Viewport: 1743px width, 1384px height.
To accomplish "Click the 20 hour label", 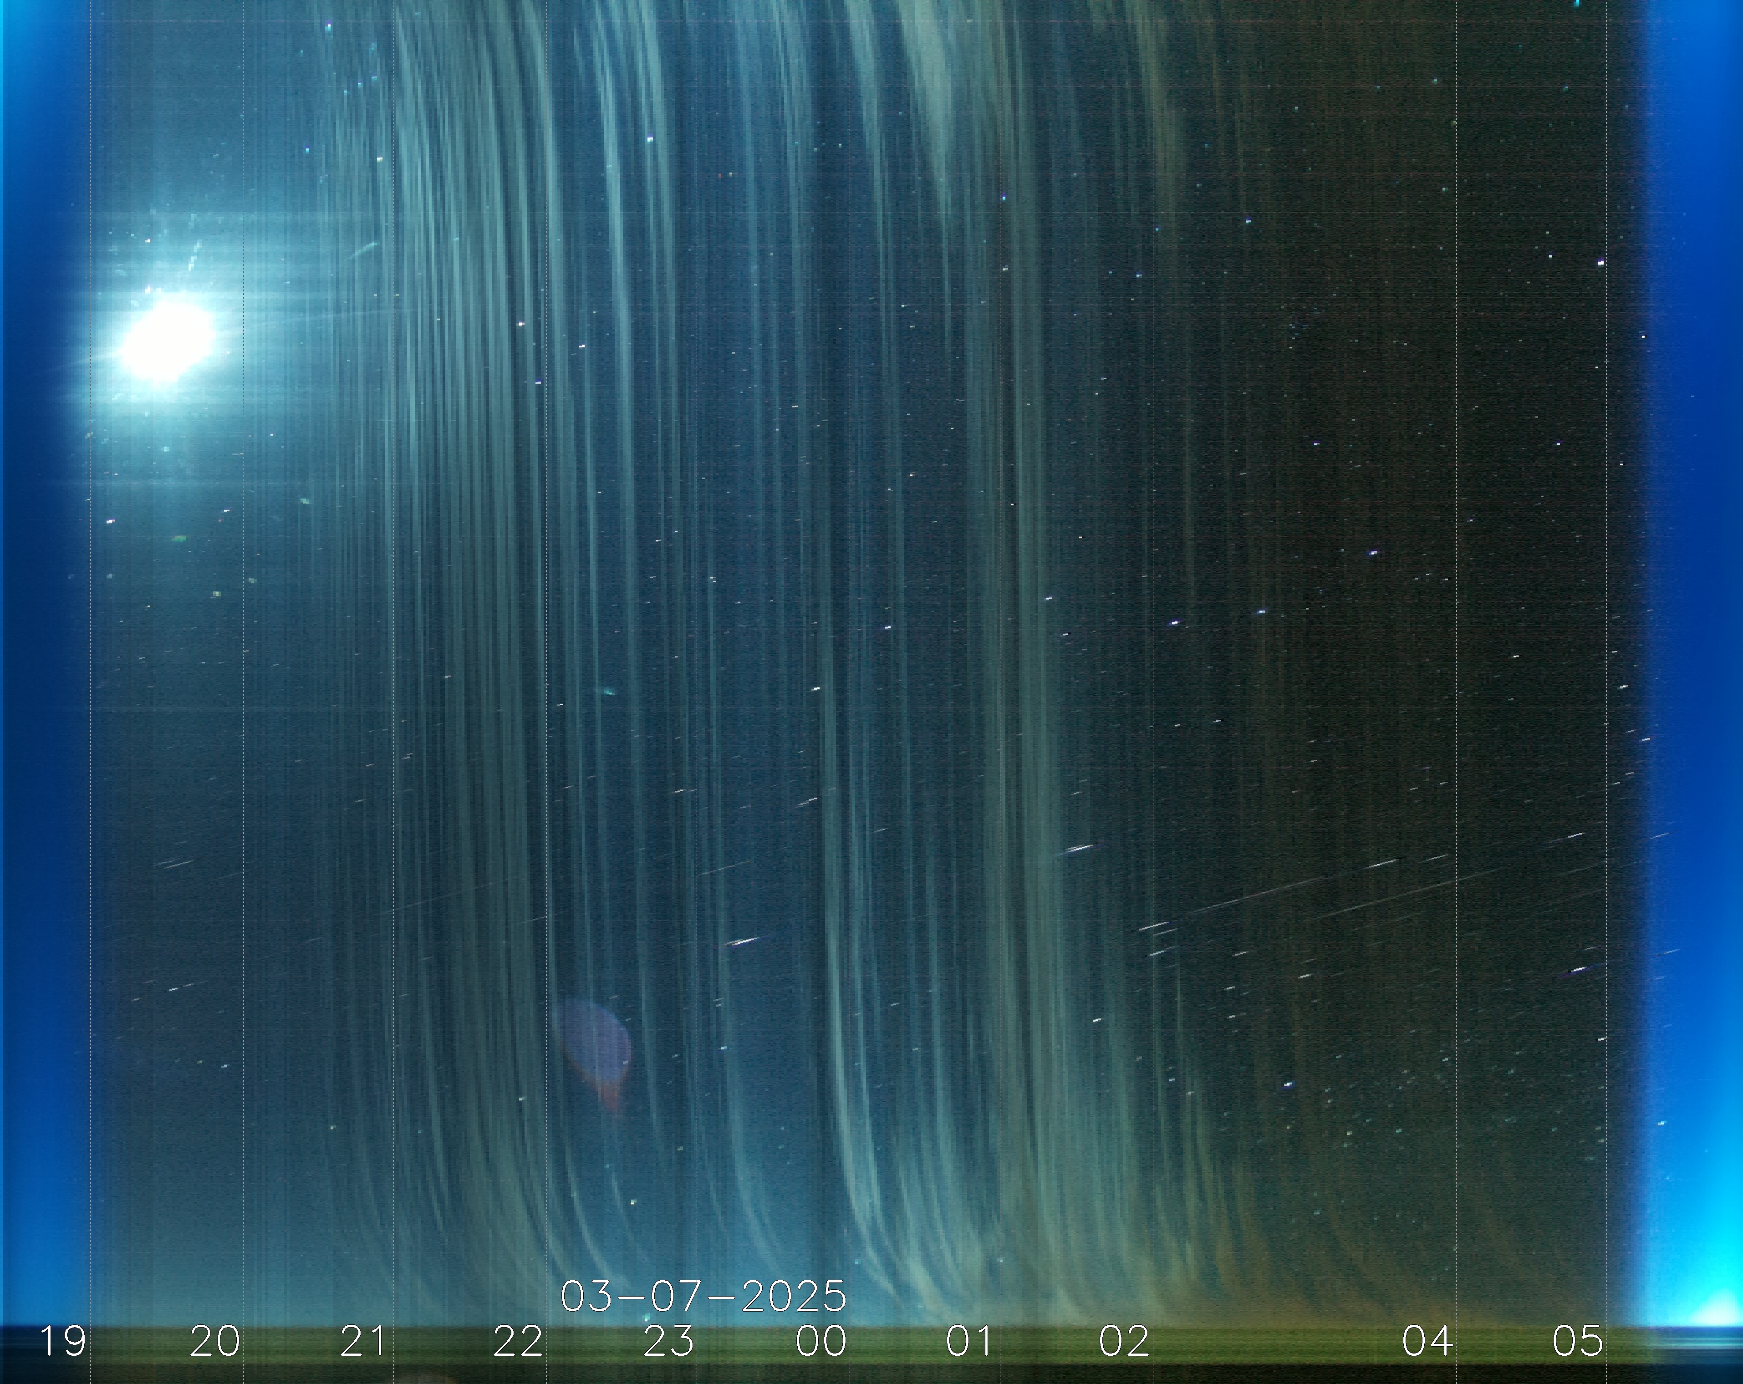I will pos(214,1341).
